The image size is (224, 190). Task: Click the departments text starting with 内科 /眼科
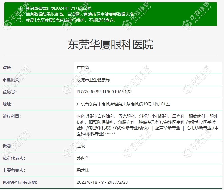point(148,125)
